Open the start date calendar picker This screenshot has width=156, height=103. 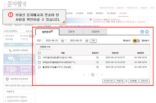(63, 41)
